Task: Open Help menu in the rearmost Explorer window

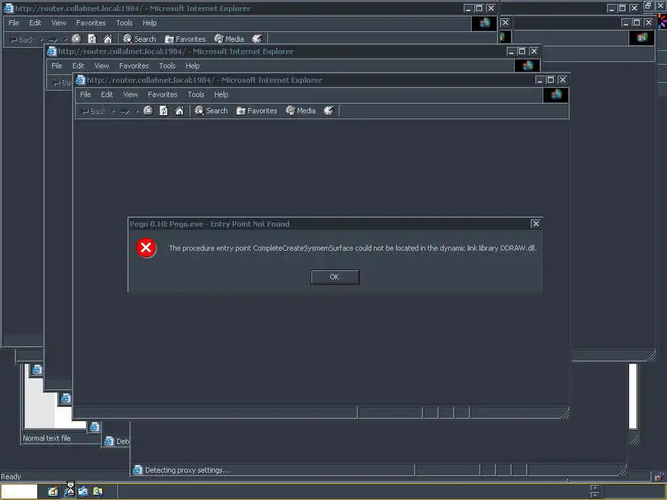Action: (149, 23)
